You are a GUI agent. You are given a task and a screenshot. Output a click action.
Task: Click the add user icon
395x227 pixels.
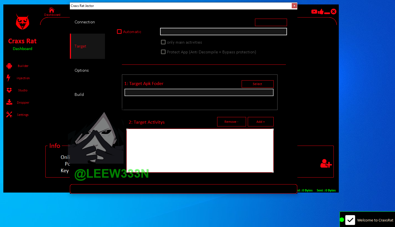pyautogui.click(x=326, y=163)
